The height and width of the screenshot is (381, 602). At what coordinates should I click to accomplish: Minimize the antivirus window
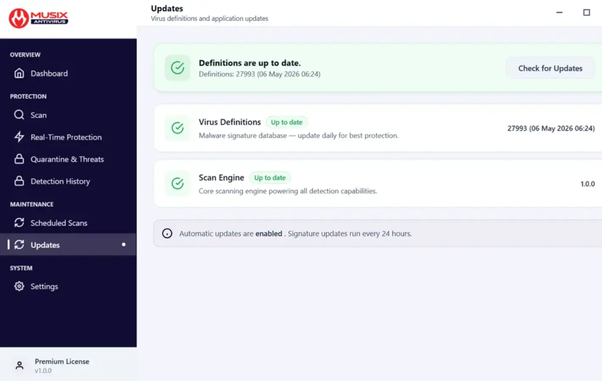(x=559, y=13)
